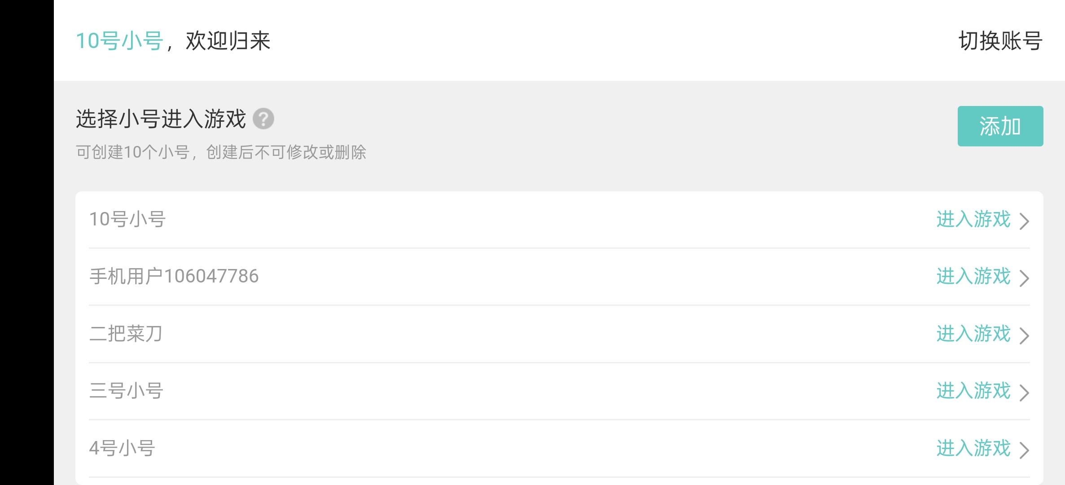1065x485 pixels.
Task: Select the 手机用户106047786 account name
Action: (x=174, y=276)
